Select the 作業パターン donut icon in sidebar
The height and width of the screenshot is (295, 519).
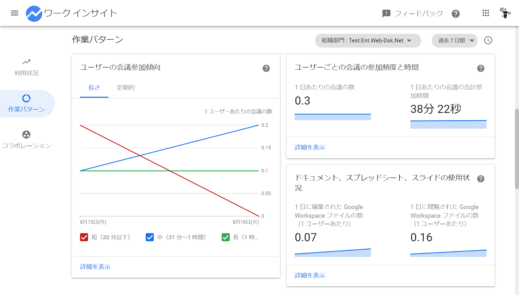(26, 98)
